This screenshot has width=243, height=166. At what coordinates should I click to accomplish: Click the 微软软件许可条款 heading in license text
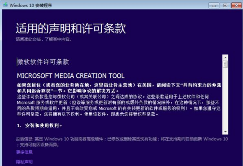tap(43, 62)
